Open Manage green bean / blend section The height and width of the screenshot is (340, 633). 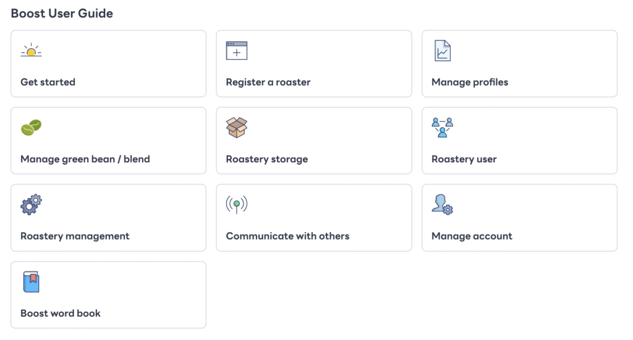point(85,159)
